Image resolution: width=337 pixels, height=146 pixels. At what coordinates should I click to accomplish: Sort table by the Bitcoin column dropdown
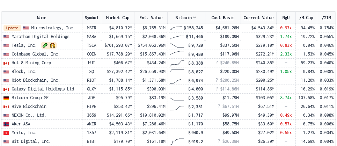[x=186, y=17]
